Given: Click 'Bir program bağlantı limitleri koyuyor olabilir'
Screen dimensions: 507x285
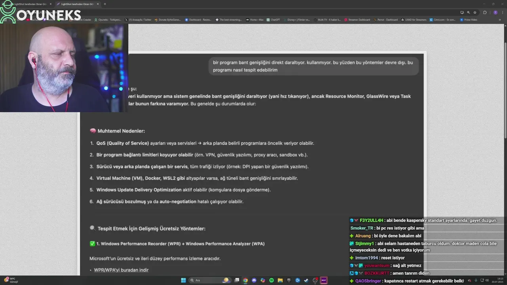Looking at the screenshot, I should pos(145,155).
